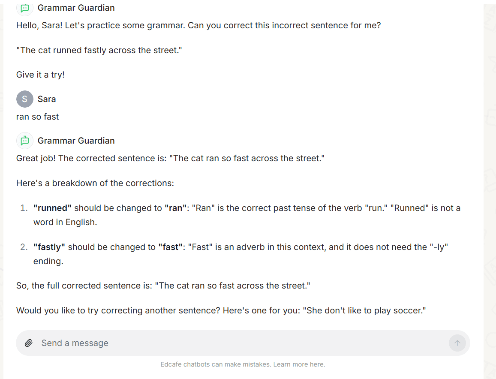Click the bold word "fastly"
496x379 pixels.
(49, 247)
